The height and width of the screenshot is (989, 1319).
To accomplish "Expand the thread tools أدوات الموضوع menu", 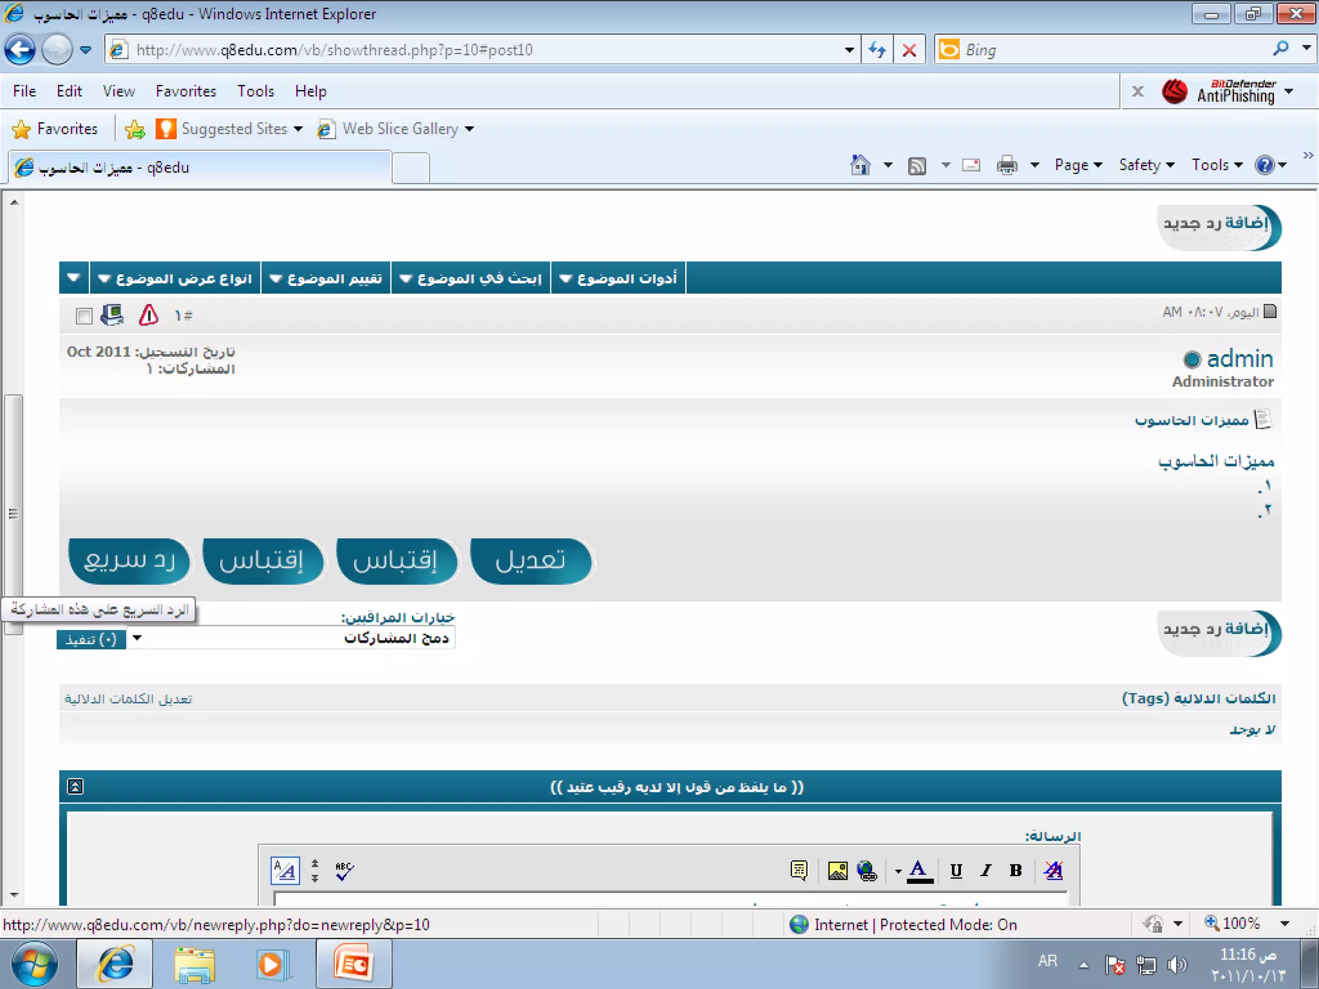I will click(x=619, y=278).
